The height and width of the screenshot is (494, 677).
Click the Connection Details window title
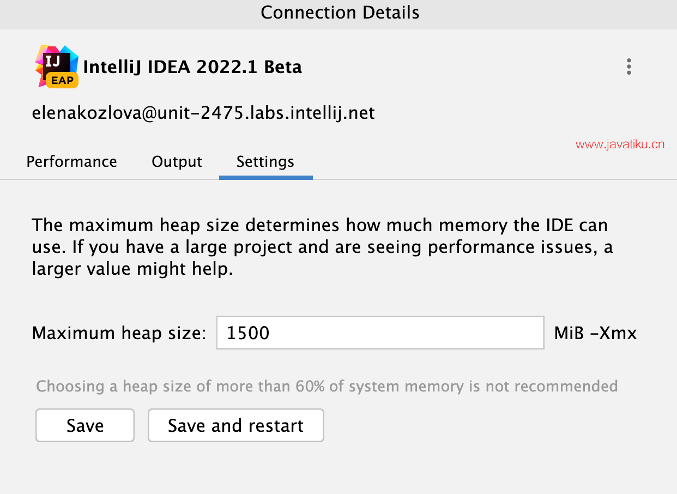340,13
